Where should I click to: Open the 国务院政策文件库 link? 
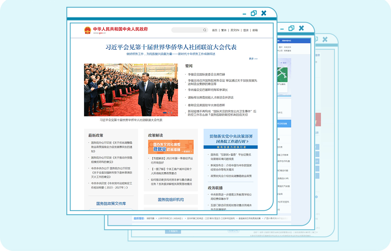tap(111, 204)
